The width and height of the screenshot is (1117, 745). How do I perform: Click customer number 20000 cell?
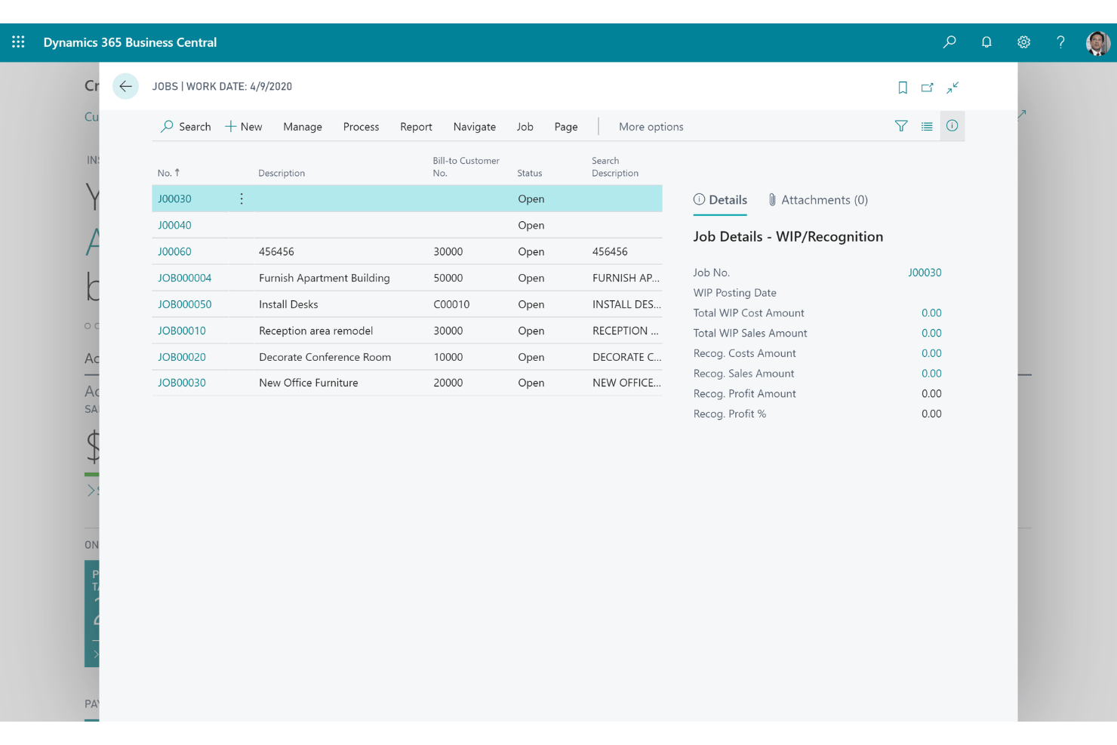(x=448, y=383)
